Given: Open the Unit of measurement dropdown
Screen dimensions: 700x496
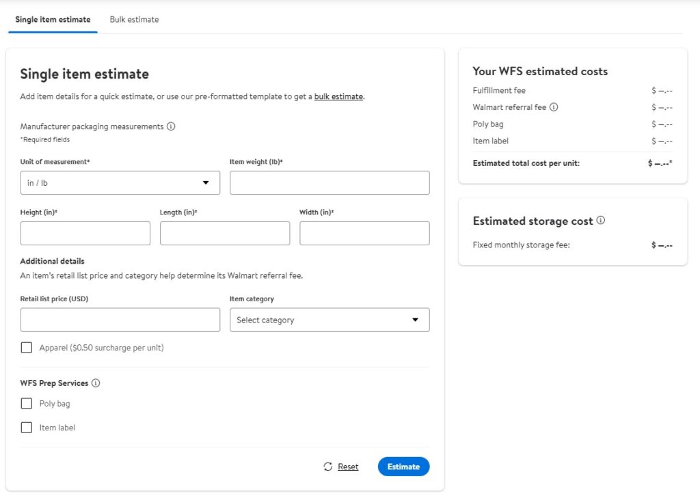Looking at the screenshot, I should pos(120,183).
